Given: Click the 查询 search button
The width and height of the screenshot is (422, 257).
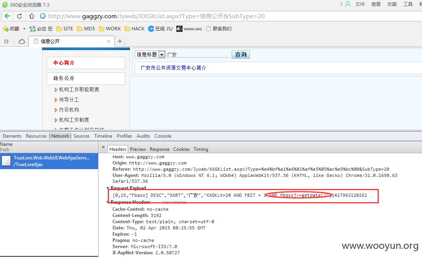Looking at the screenshot, I should 241,54.
